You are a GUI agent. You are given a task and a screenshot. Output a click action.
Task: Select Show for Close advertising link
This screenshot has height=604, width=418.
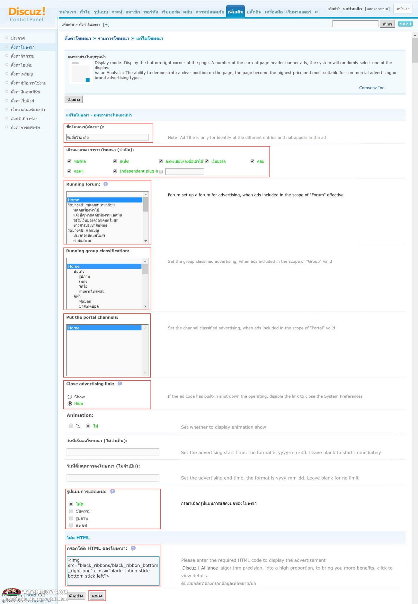pos(70,397)
